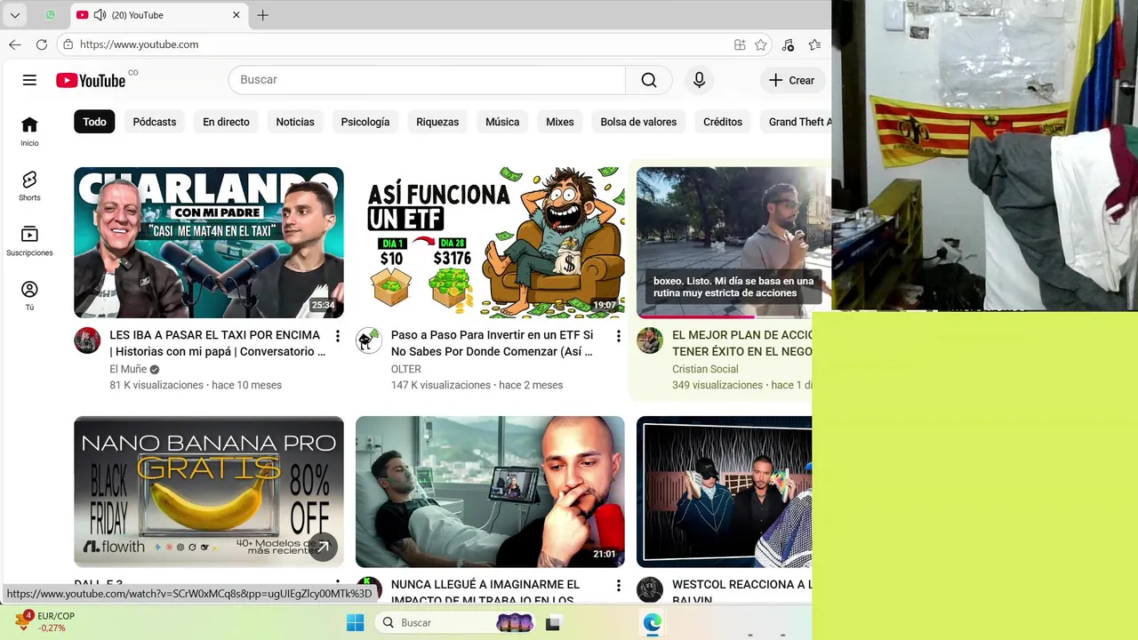Open the tab search dropdown arrow
1138x640 pixels.
(15, 15)
